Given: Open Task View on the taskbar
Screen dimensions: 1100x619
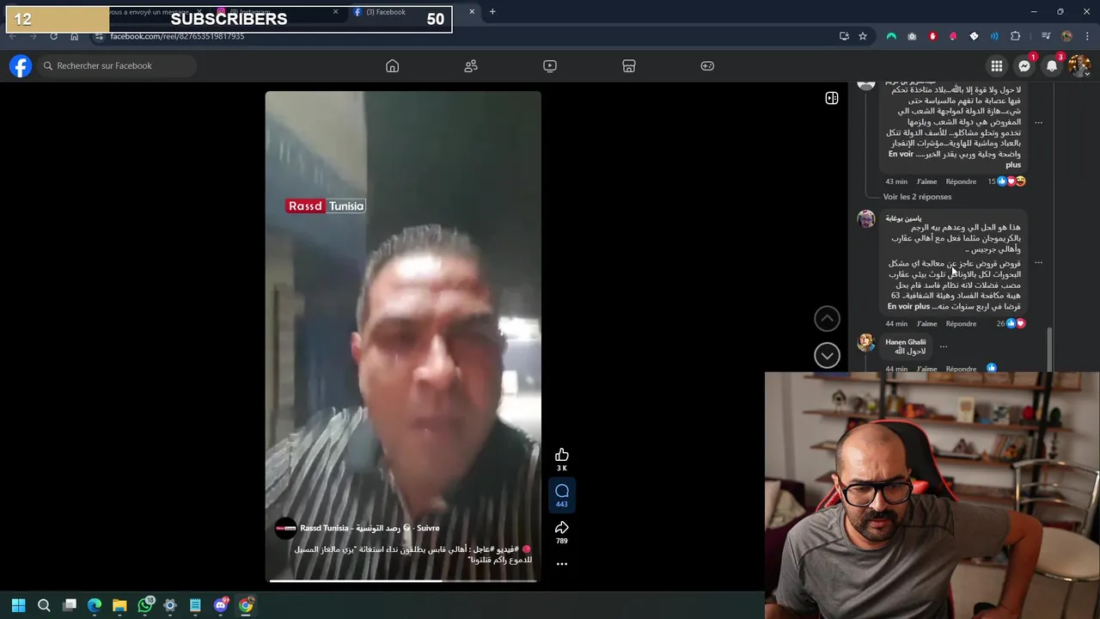Looking at the screenshot, I should click(x=70, y=605).
